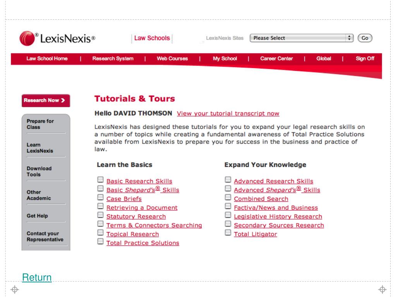
Task: Check the Total Practice Solutions box
Action: point(100,242)
